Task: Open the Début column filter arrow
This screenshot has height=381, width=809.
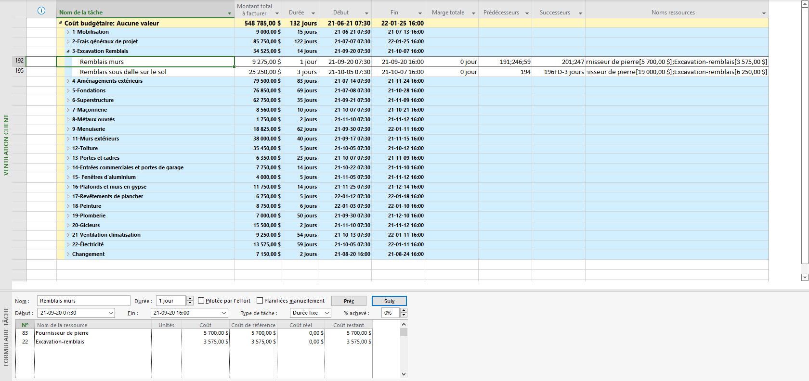Action: point(366,13)
